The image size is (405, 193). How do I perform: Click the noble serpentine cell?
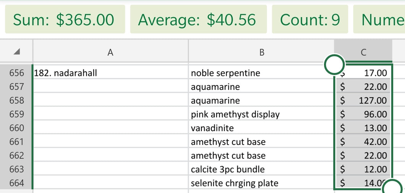point(261,73)
